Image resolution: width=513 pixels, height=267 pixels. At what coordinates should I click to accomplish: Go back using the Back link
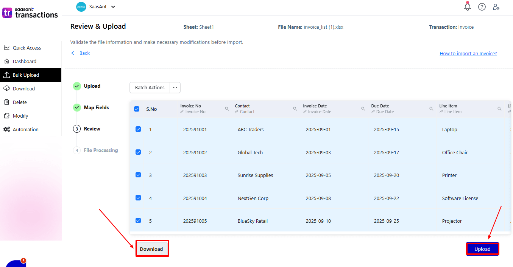[80, 53]
